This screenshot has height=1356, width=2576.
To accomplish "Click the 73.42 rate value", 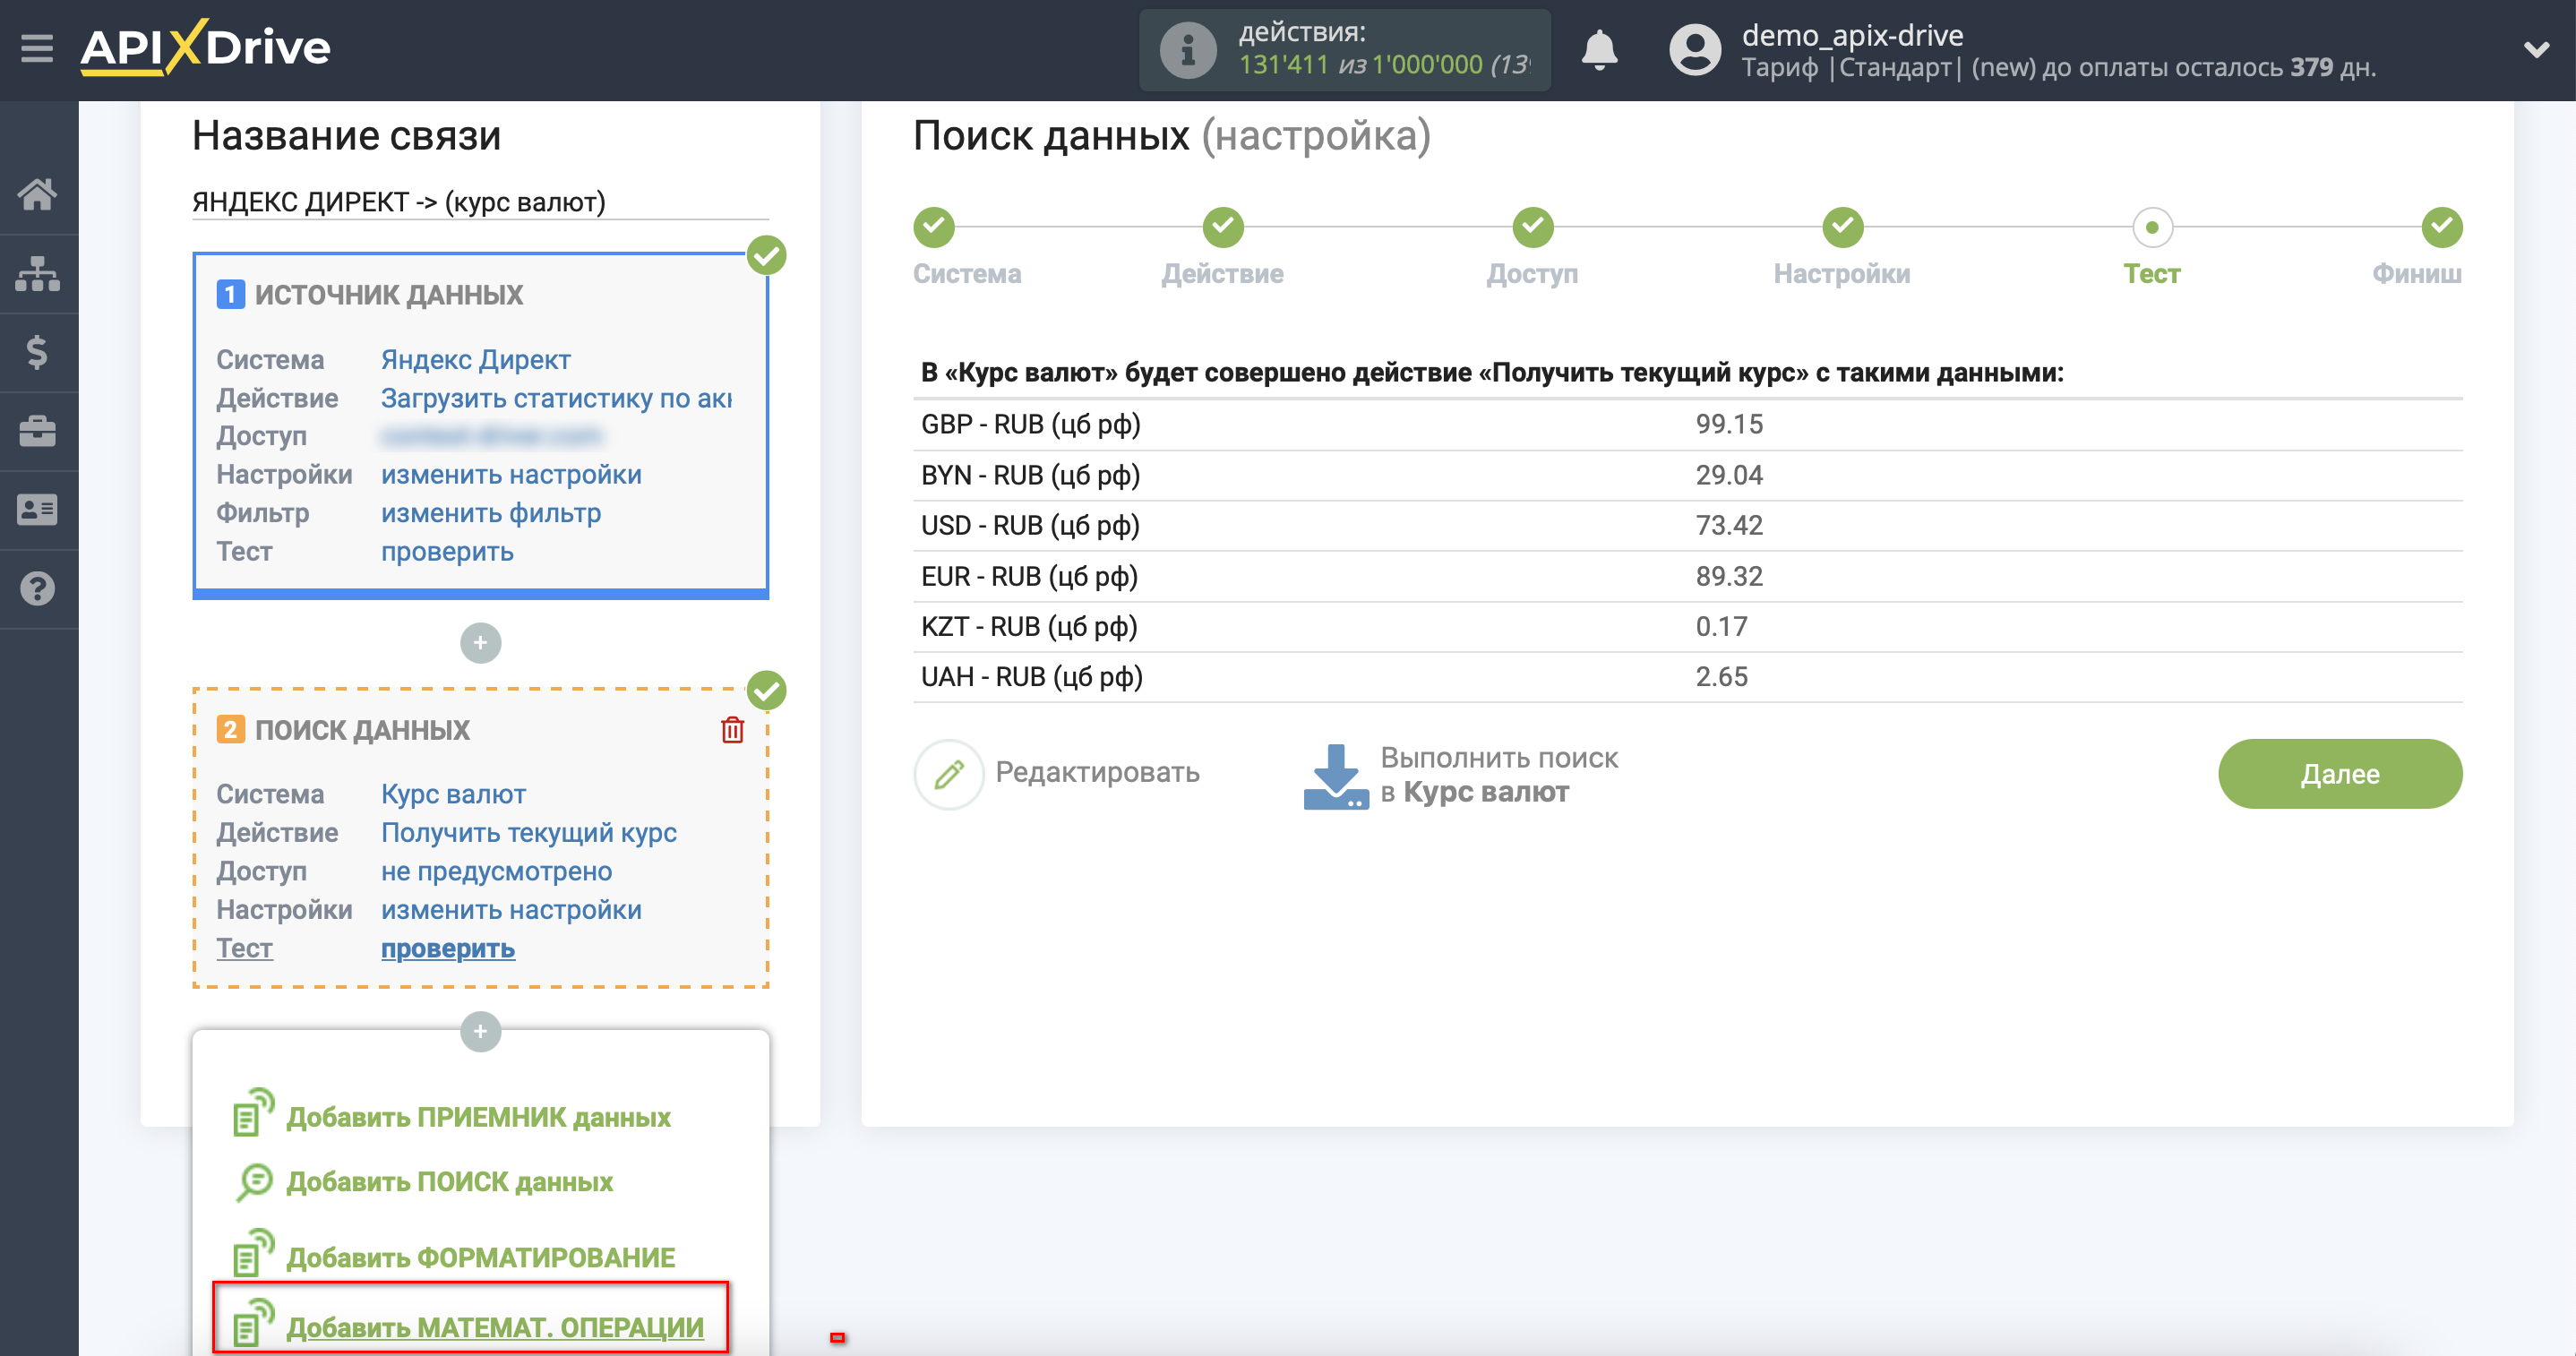I will (1728, 526).
